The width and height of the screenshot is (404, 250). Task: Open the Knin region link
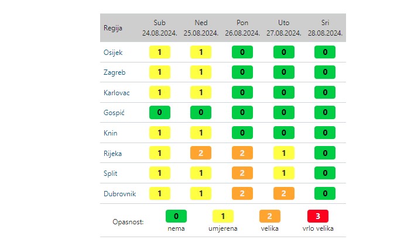(111, 133)
